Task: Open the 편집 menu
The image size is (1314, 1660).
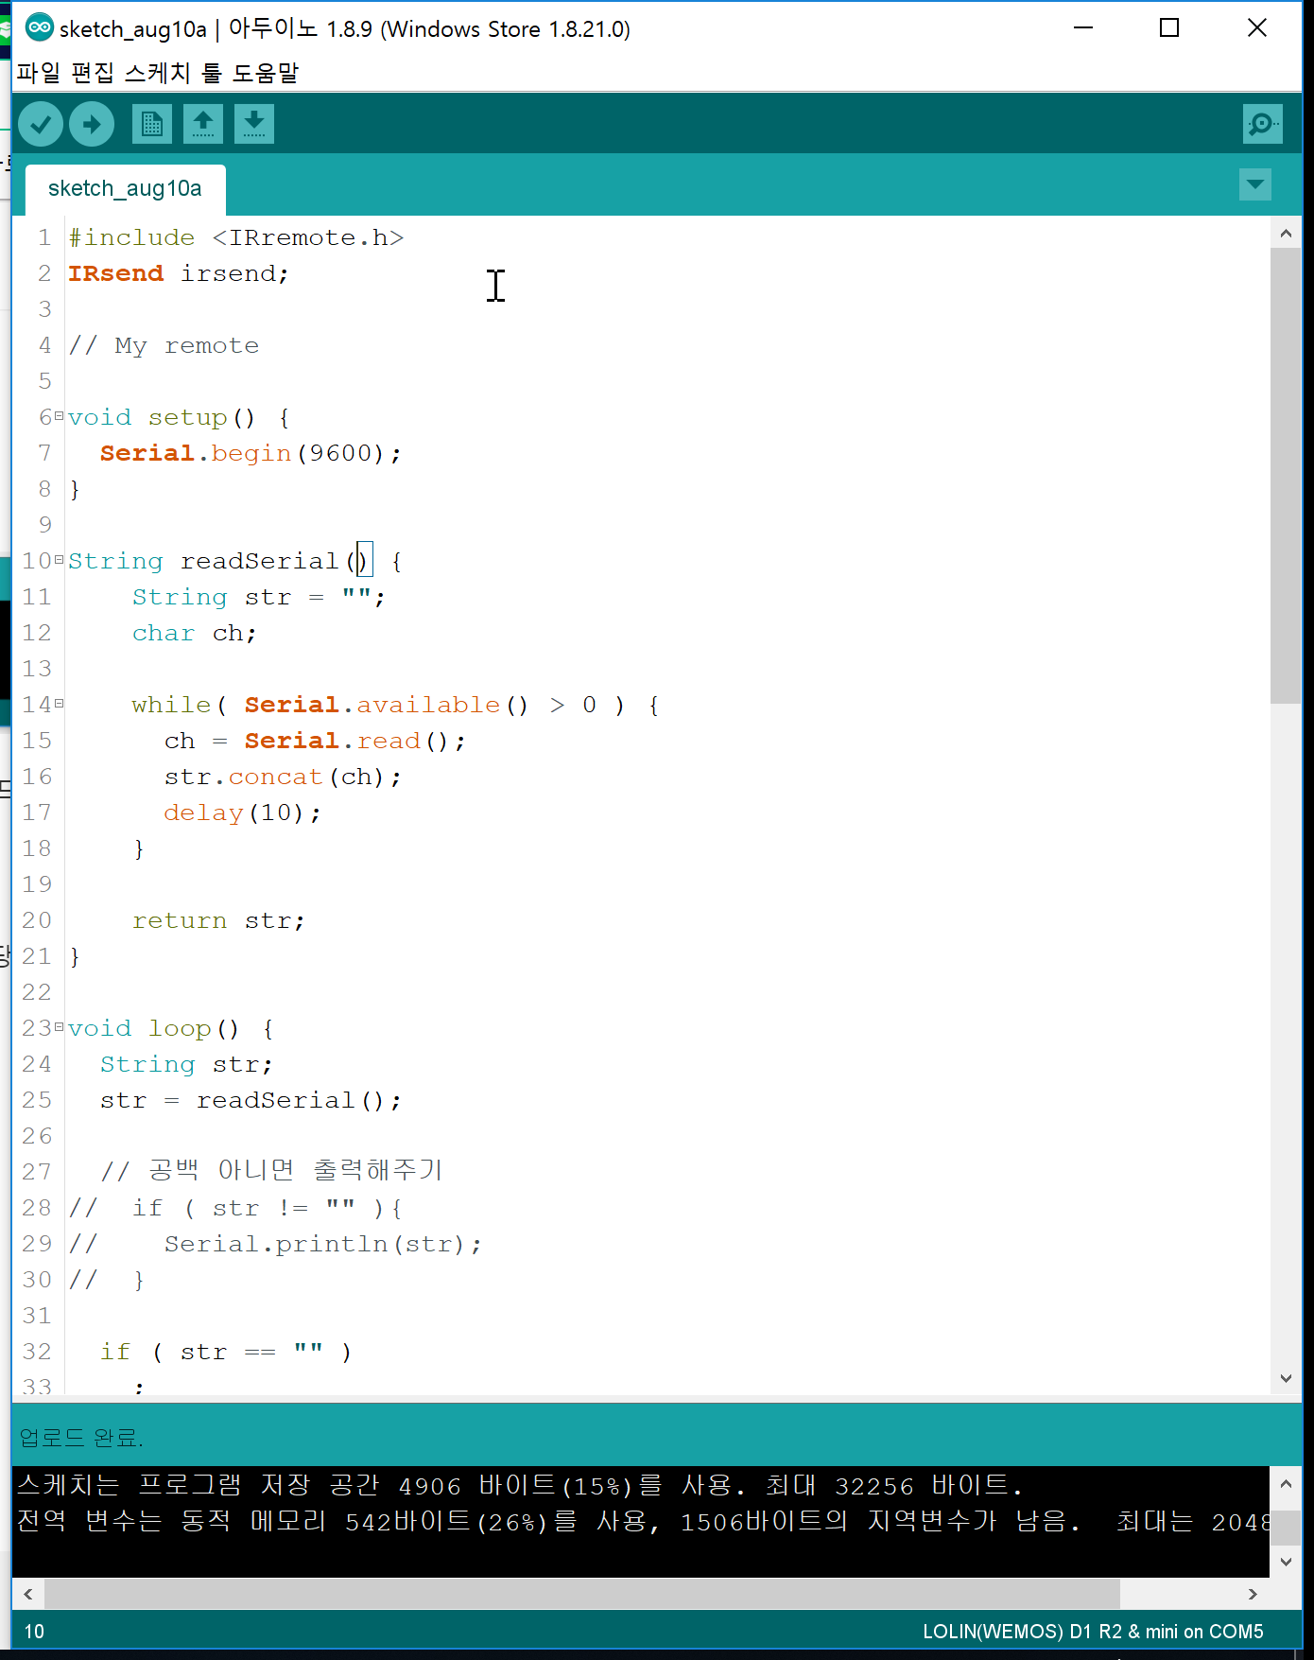Action: coord(93,73)
